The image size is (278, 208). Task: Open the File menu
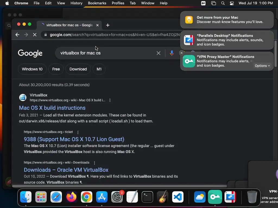pos(37,3)
